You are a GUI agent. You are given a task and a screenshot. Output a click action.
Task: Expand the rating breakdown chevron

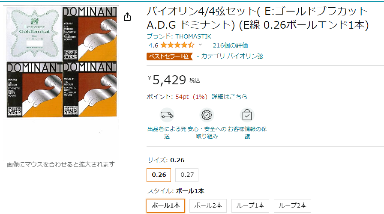(200, 45)
